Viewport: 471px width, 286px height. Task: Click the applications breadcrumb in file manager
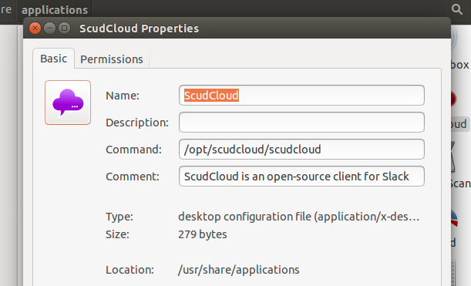[x=55, y=9]
